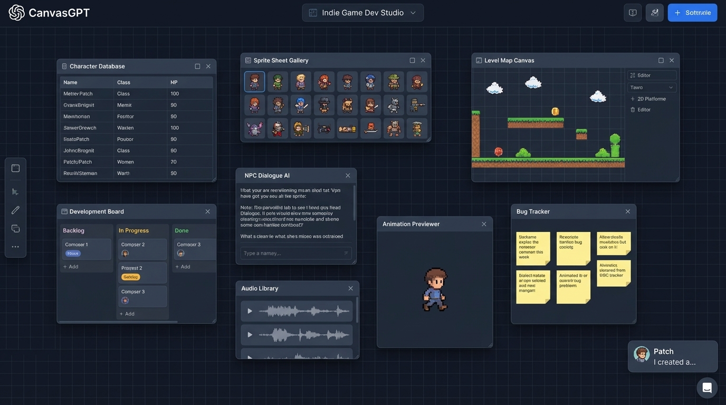Toggle the TODO tag on Composer 1 card

click(x=72, y=253)
